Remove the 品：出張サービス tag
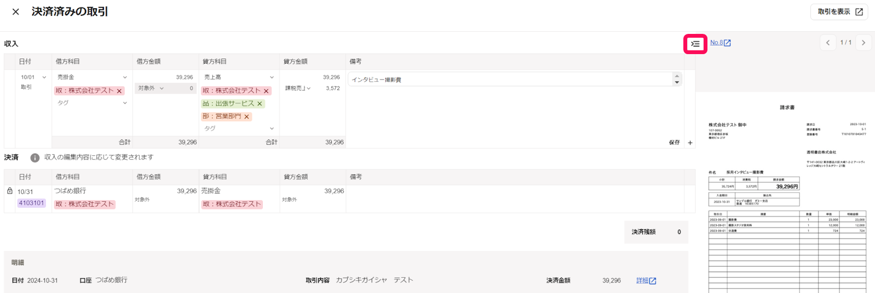The height and width of the screenshot is (293, 875). click(x=260, y=104)
